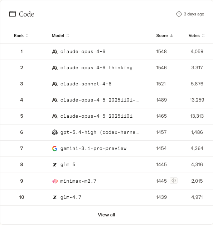Click the MiniMax waveform logo

pyautogui.click(x=55, y=181)
